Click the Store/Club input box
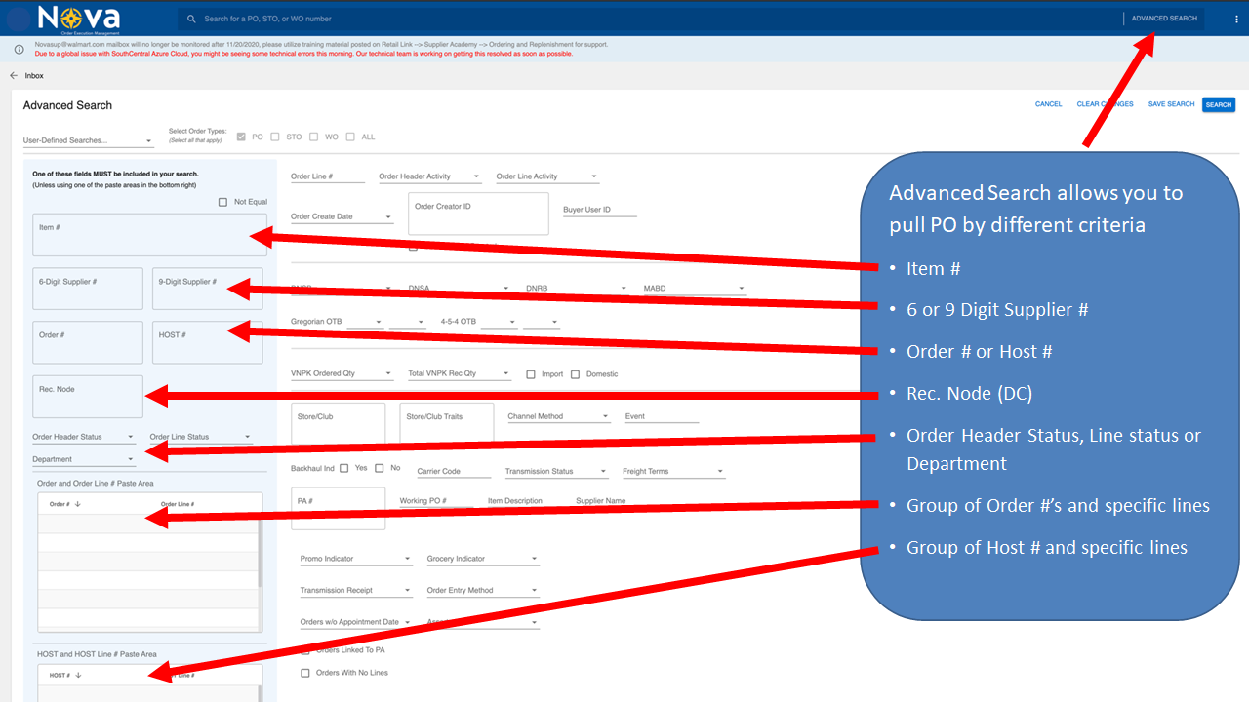The image size is (1249, 702). pos(338,425)
